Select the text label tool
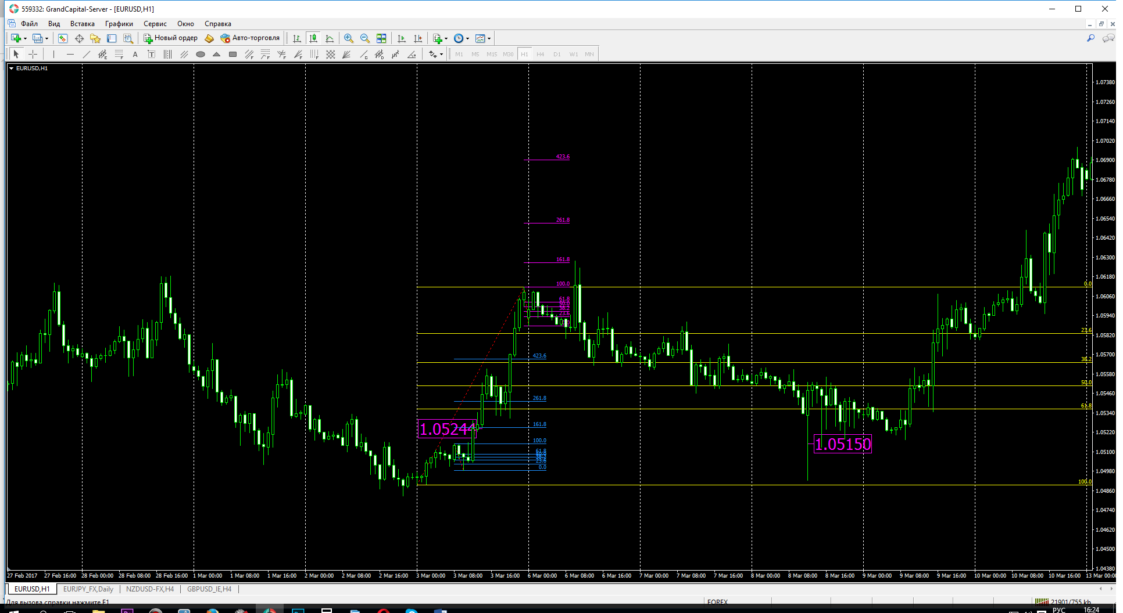Viewport: 1123px width, 613px height. (x=135, y=55)
